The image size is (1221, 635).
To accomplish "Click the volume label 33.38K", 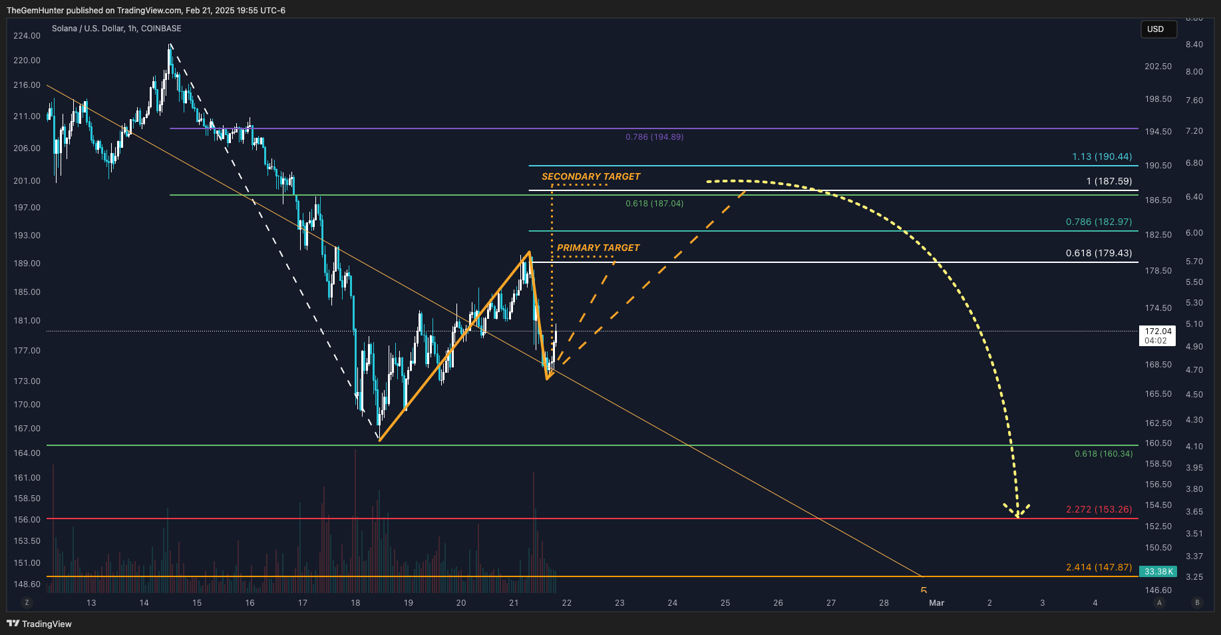I will pos(1158,572).
